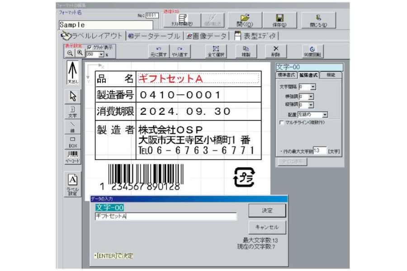This screenshot has width=407, height=271.
Task: Select the 文字 text tool
Action: pos(73,112)
